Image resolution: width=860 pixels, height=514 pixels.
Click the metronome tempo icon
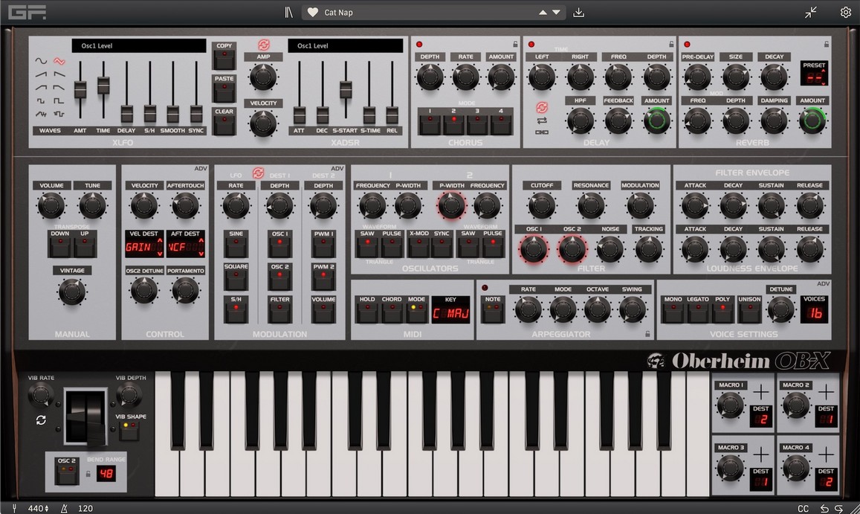[x=64, y=508]
